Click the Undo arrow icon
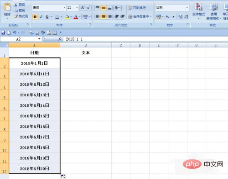228x179 pixels. point(15,32)
